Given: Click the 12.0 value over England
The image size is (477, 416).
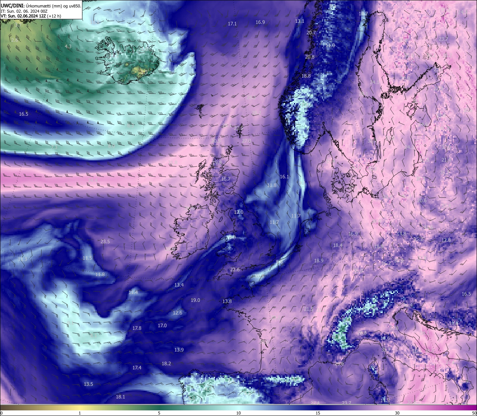Looking at the screenshot, I should (x=238, y=212).
